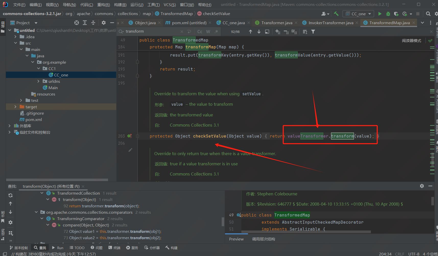Image resolution: width=438 pixels, height=256 pixels.
Task: Open the 终端 terminal tool window
Action: [114, 248]
